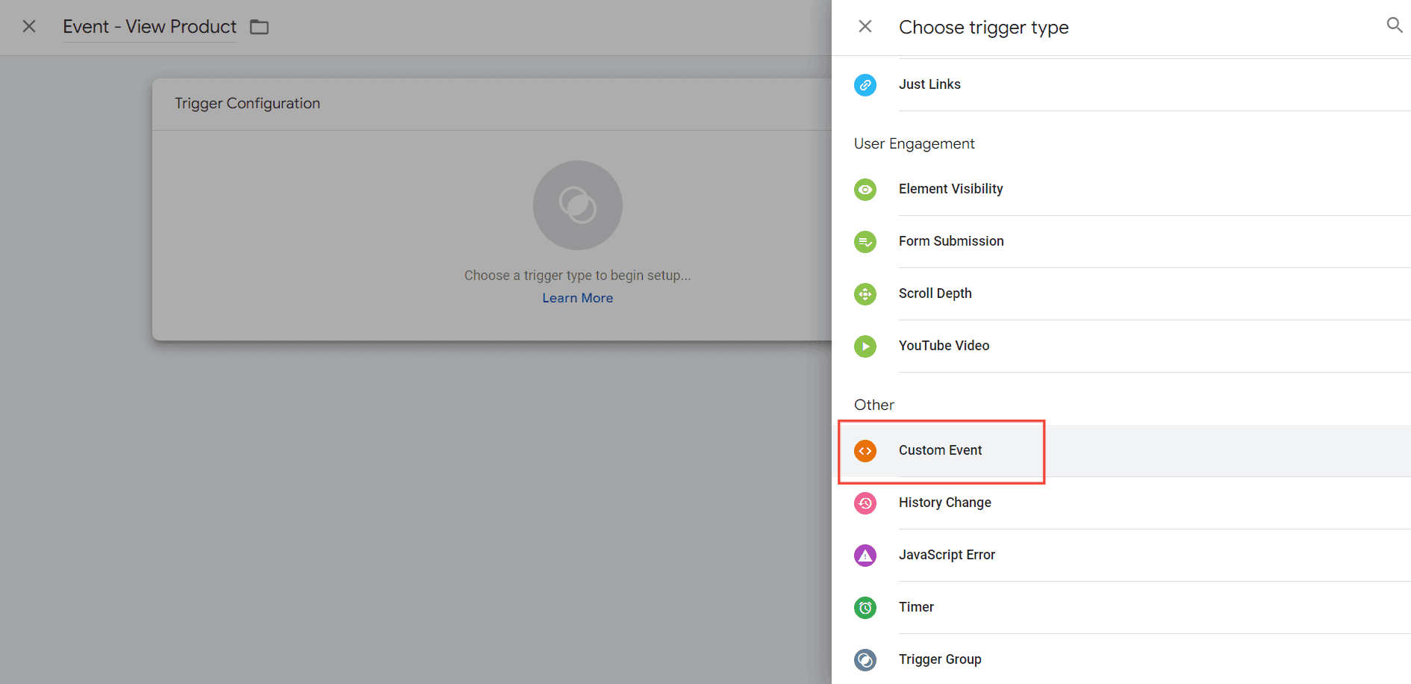Edit the trigger name Event - View Product
Viewport: 1411px width, 684px height.
[149, 27]
